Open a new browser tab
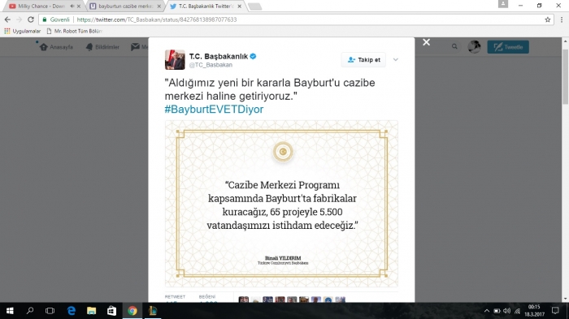569x319 pixels. pyautogui.click(x=254, y=6)
